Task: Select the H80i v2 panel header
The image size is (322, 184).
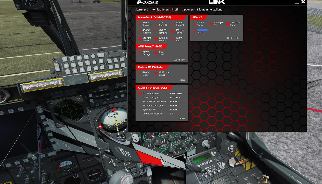Action: point(199,17)
